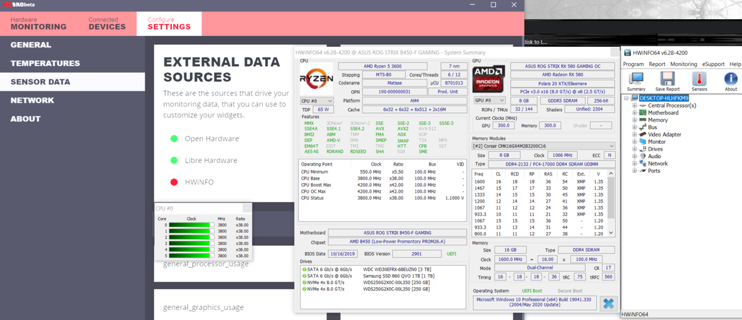Open the Corsair memory module dropdown
Image resolution: width=742 pixels, height=320 pixels.
tap(544, 146)
